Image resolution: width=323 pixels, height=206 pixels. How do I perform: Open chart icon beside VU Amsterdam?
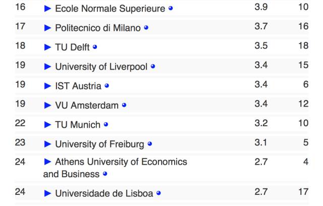(x=124, y=106)
